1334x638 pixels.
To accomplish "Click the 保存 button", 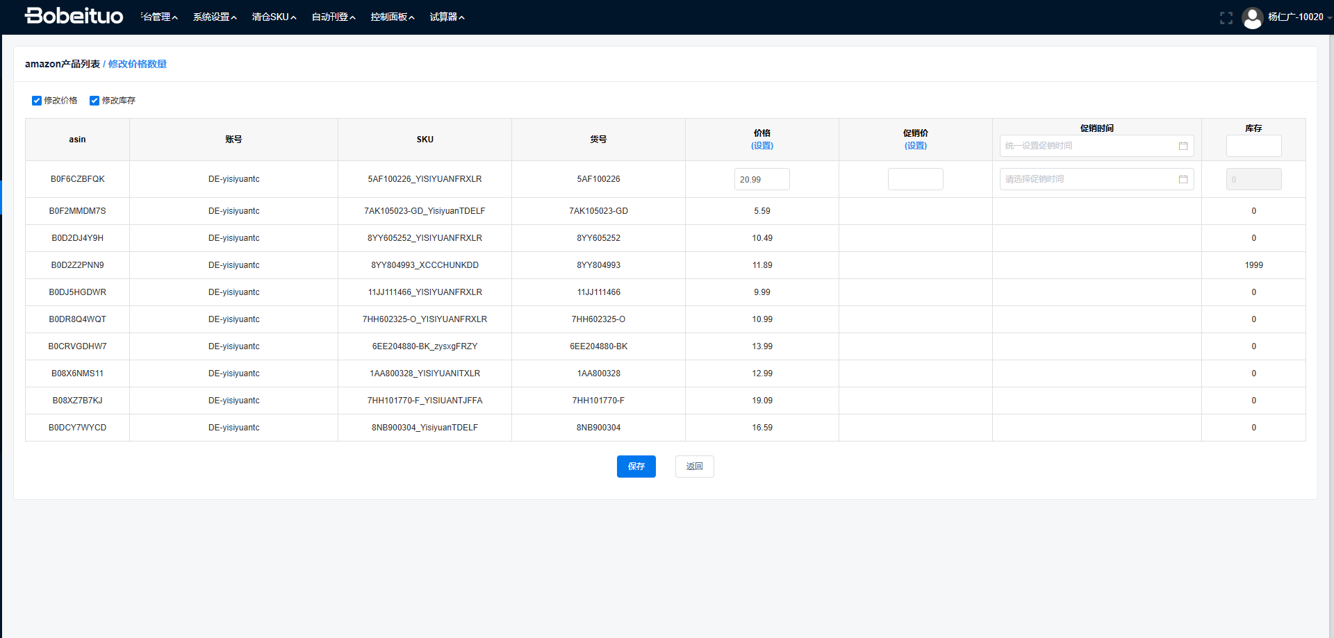I will point(636,467).
